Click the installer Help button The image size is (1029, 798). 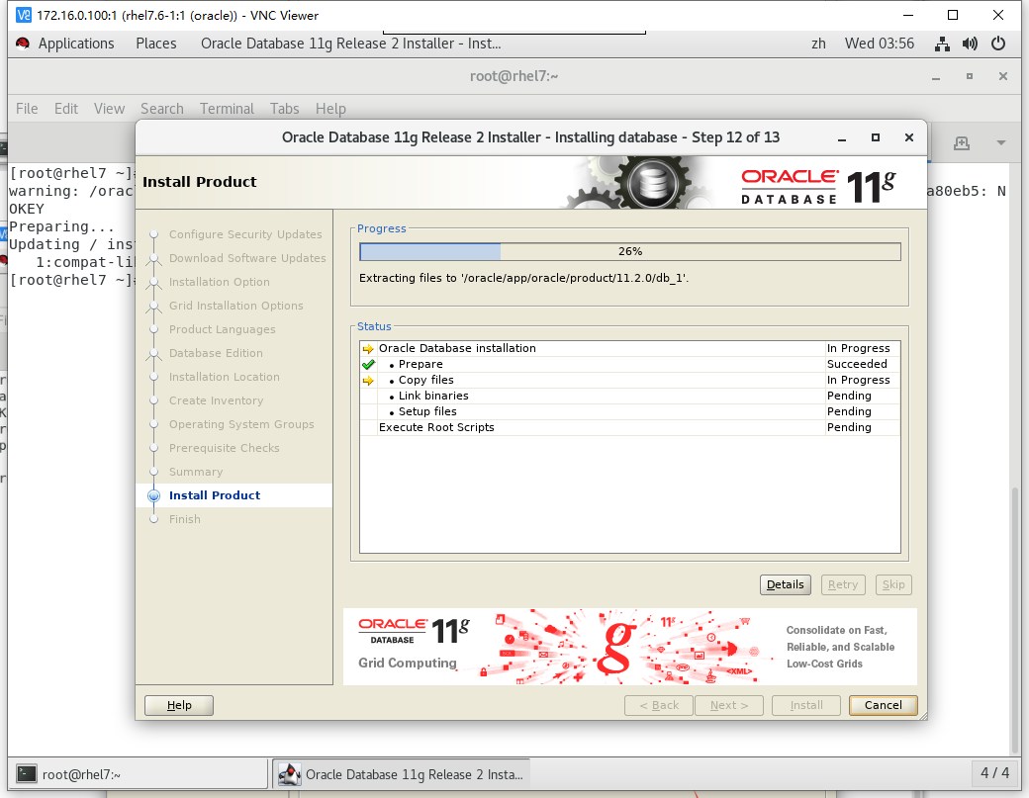179,705
